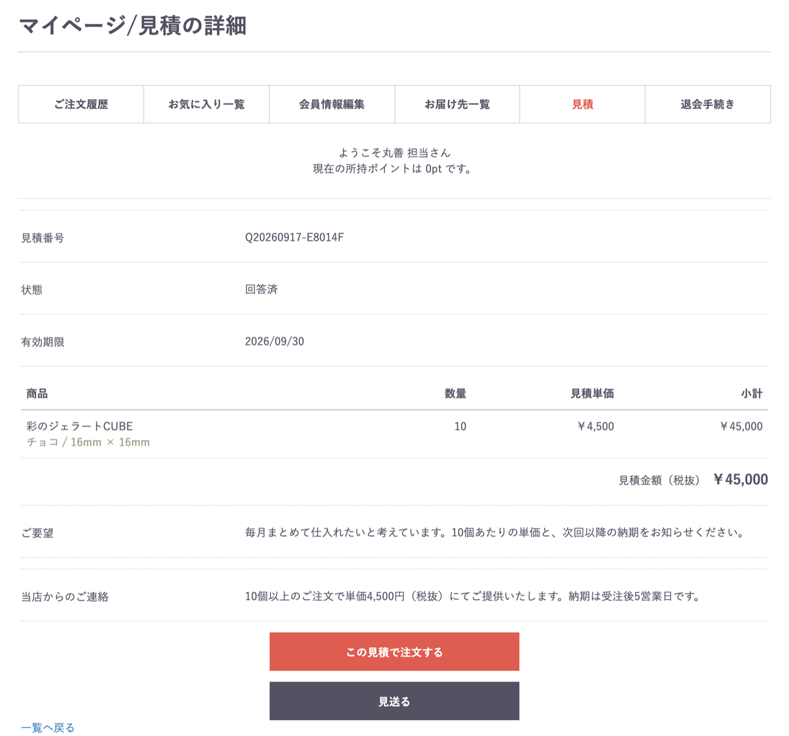The height and width of the screenshot is (736, 789).
Task: Select the variant text チョコ / 16mm × 16mm
Action: [88, 442]
